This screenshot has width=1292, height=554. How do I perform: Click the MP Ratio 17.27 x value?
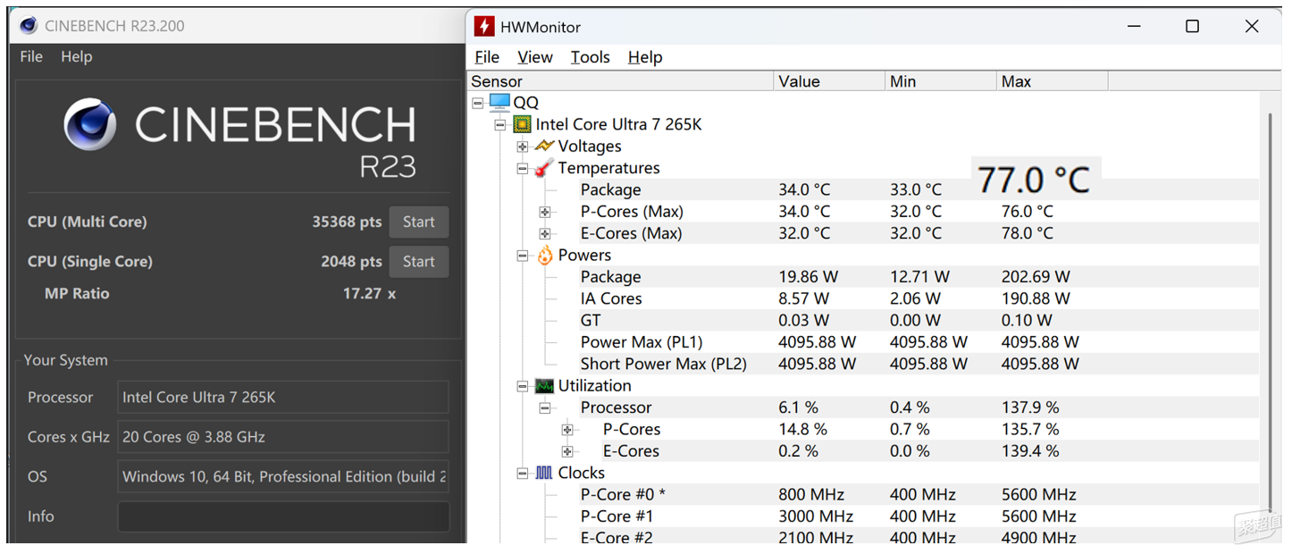369,293
